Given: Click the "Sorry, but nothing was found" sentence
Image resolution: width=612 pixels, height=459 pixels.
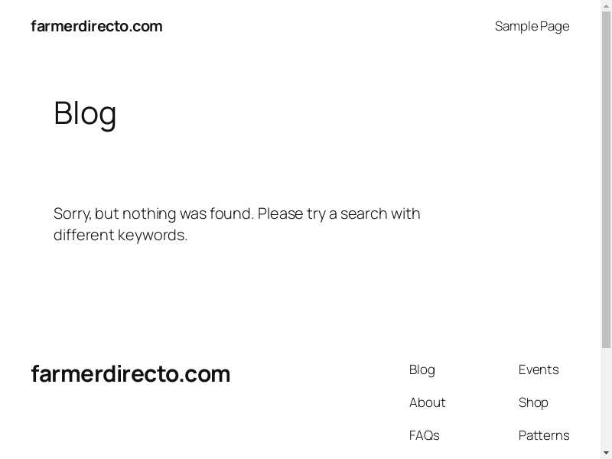Looking at the screenshot, I should 153,213.
